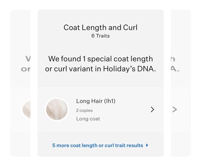Click the small triangle after trait results link
201x167 pixels.
tap(147, 145)
